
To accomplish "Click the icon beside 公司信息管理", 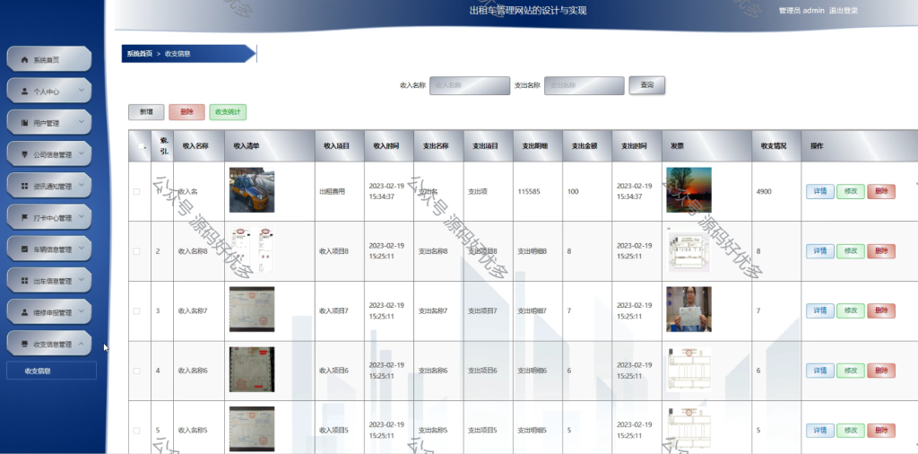I will tap(24, 154).
